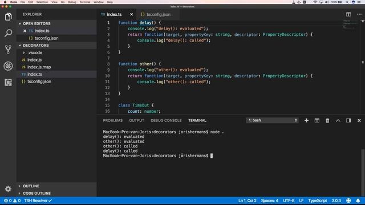Open the Problems panel tab
Viewport: 365px width, 205px height.
tap(113, 120)
